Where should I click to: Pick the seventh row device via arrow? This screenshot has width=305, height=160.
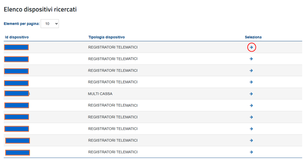pyautogui.click(x=251, y=117)
